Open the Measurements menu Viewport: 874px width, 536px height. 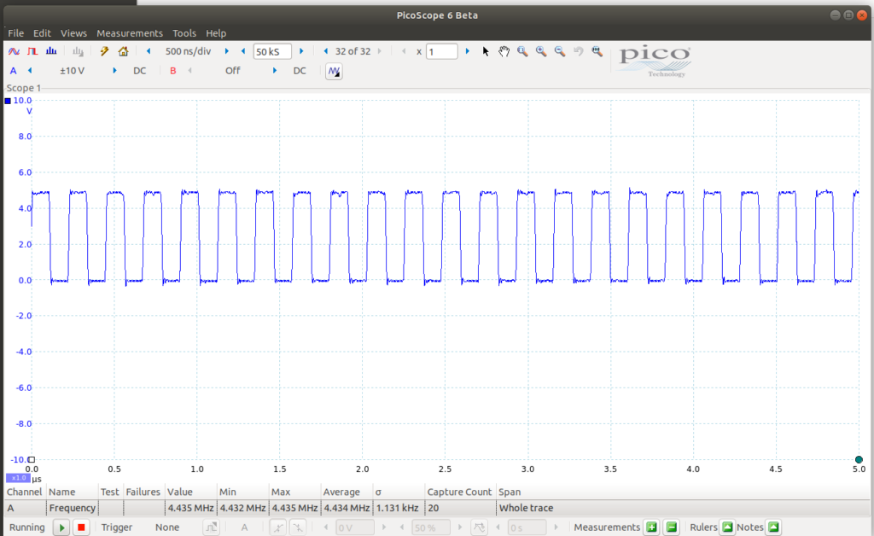click(x=130, y=33)
